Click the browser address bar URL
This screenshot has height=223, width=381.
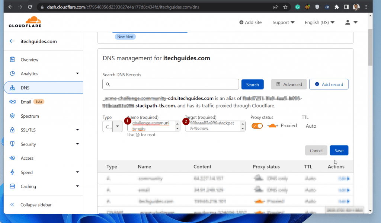tap(123, 7)
